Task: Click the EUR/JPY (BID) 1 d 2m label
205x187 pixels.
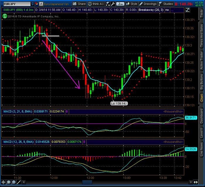Action: click(18, 10)
